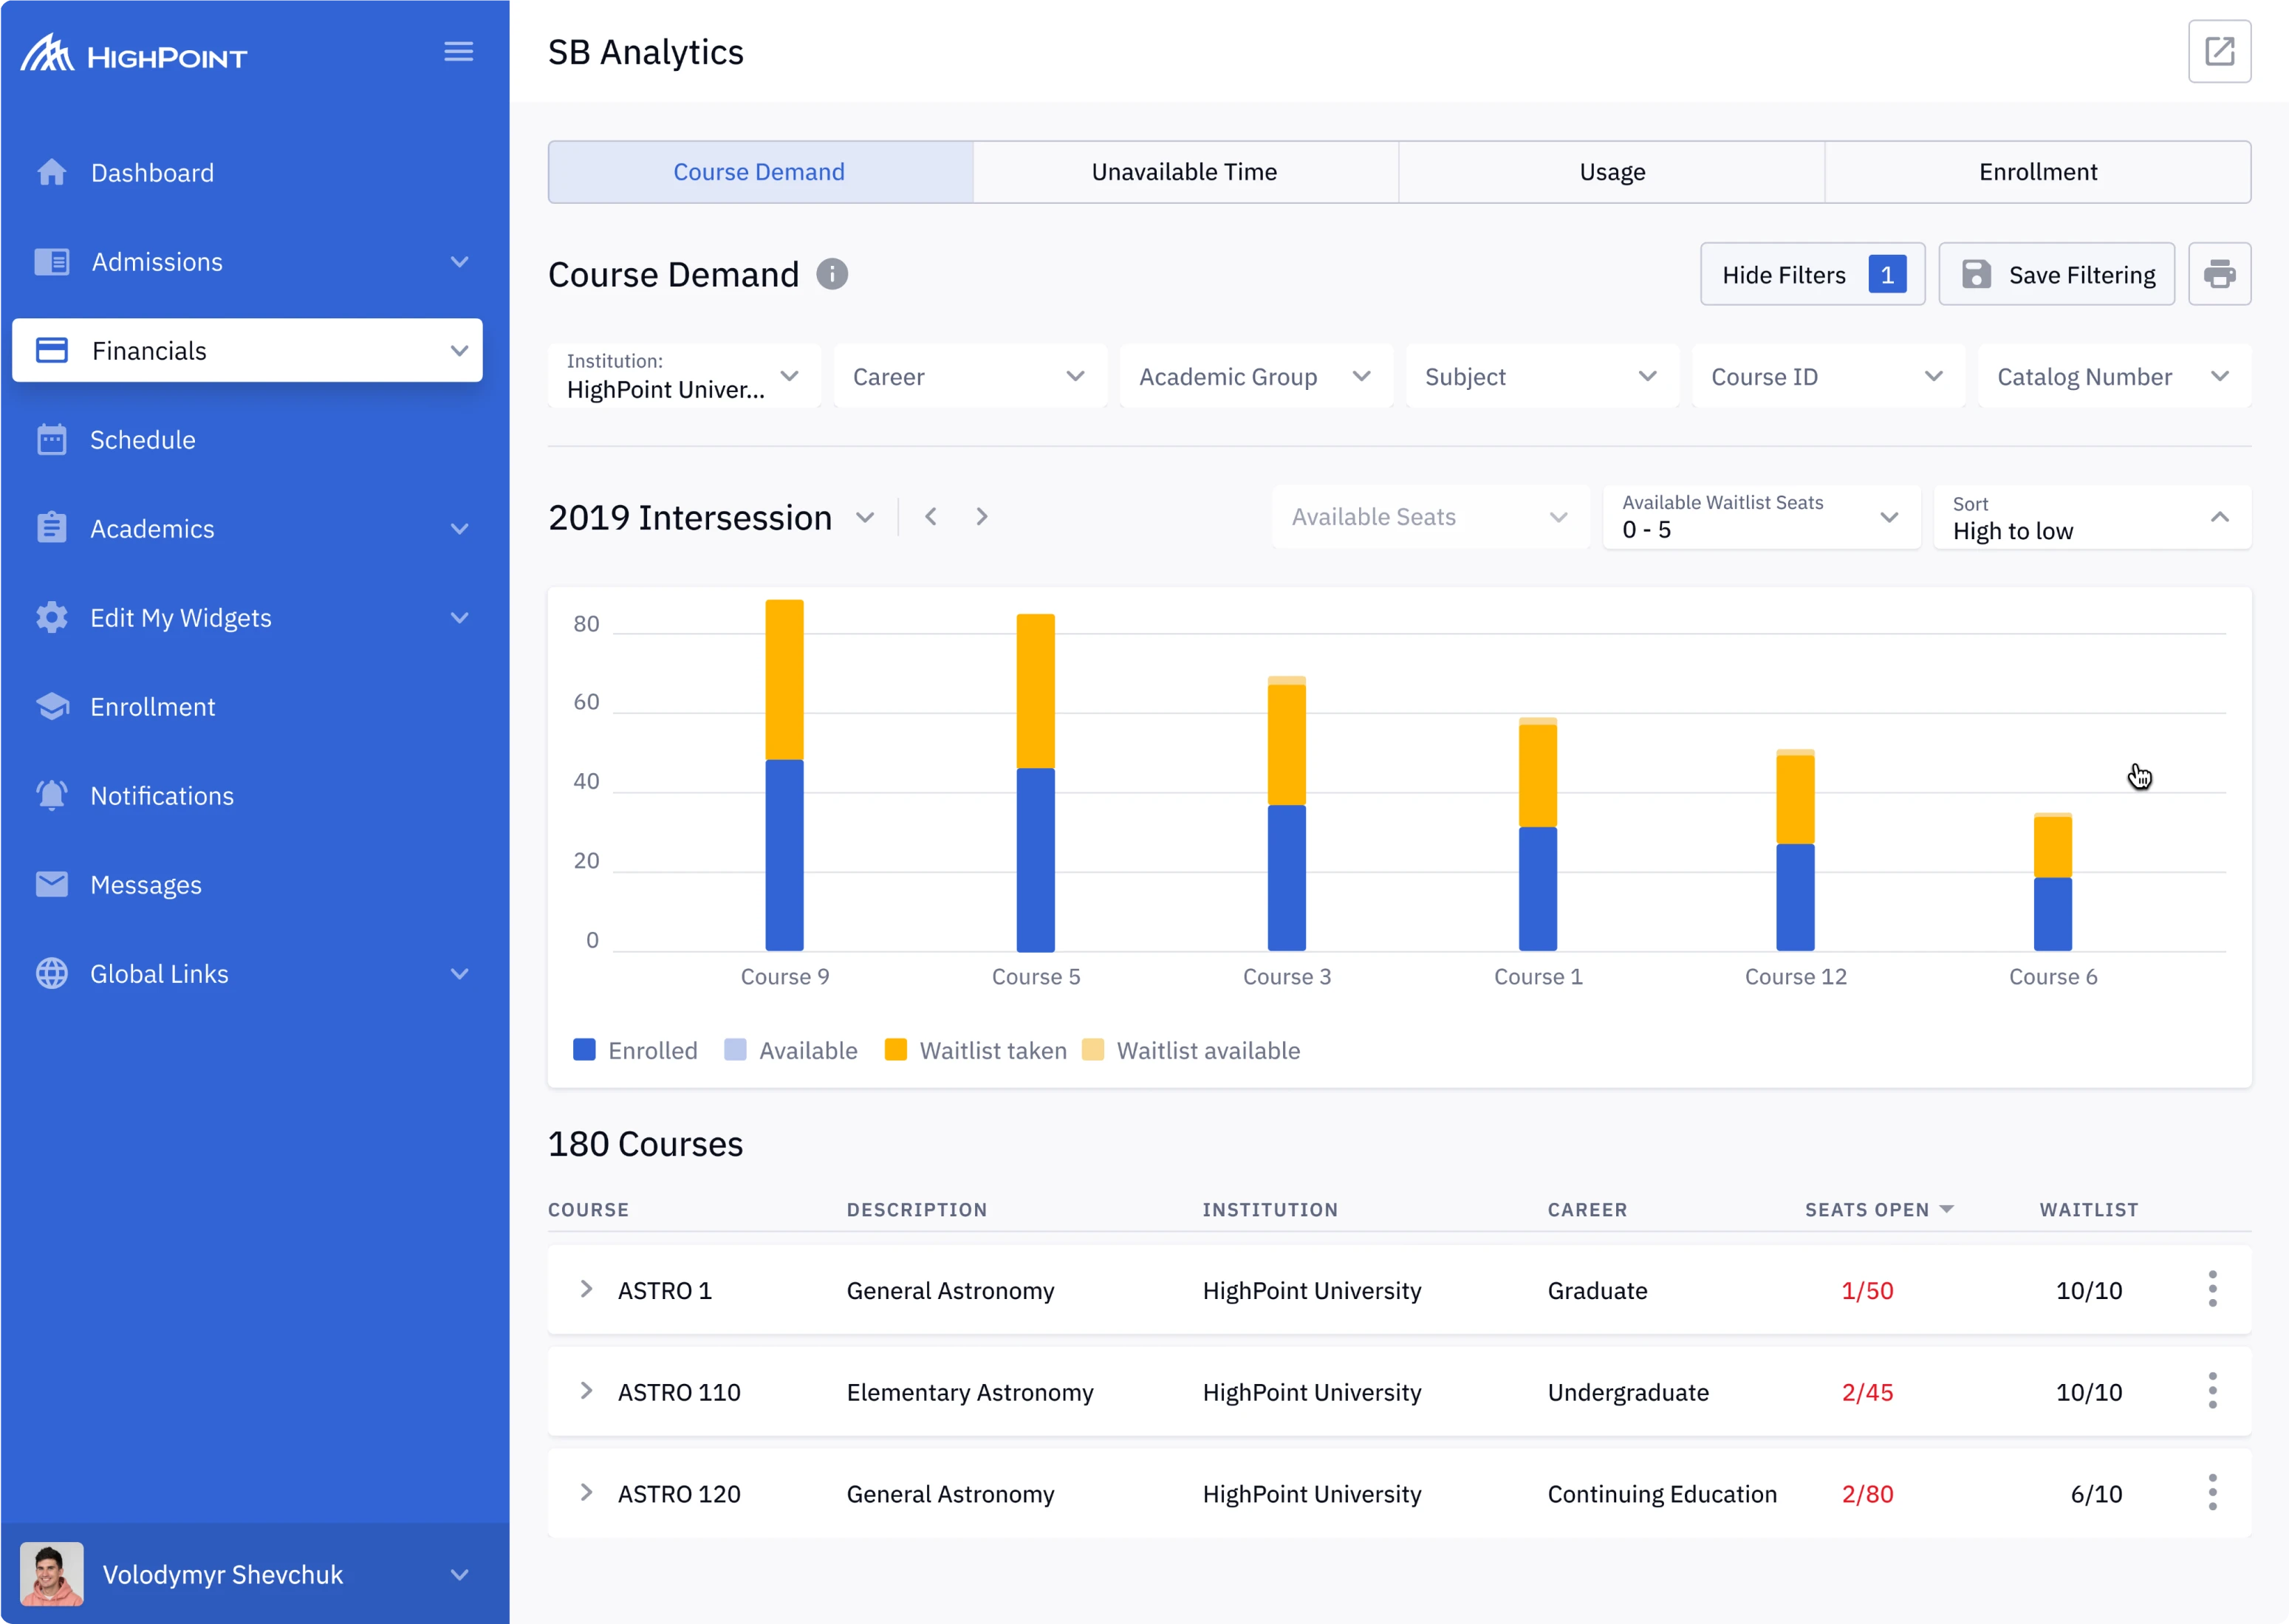Open the Enrollment graduation cap icon

pyautogui.click(x=51, y=706)
